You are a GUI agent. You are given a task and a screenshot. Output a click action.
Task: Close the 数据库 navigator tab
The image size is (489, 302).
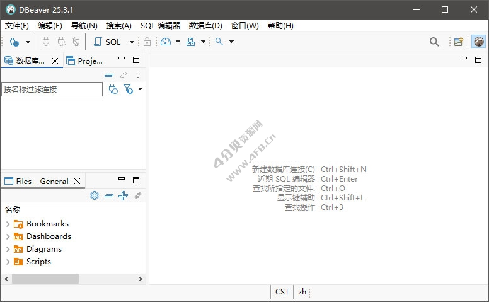(x=55, y=61)
